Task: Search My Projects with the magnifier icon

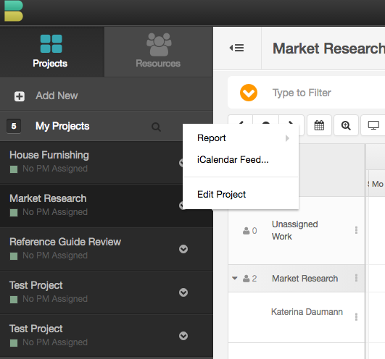Action: point(156,127)
